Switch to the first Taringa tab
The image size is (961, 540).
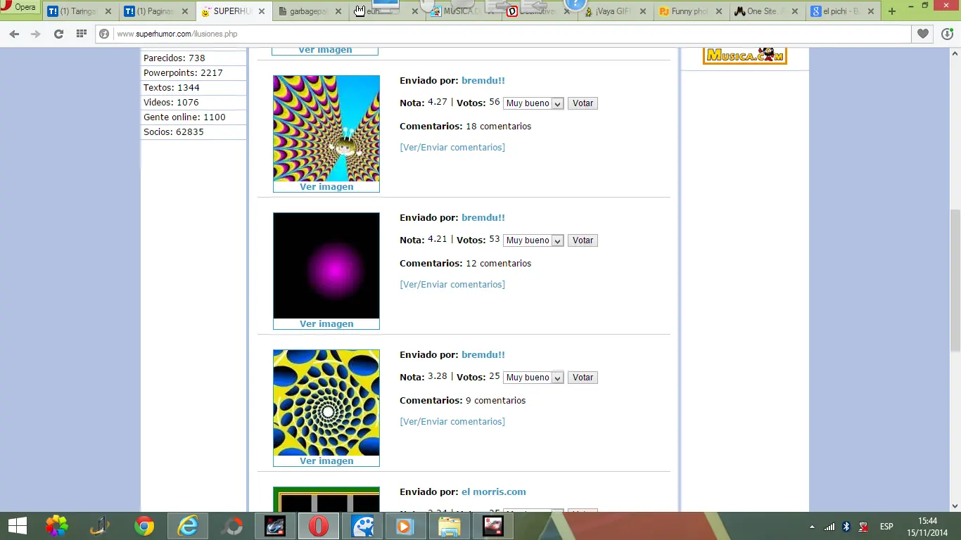coord(79,12)
